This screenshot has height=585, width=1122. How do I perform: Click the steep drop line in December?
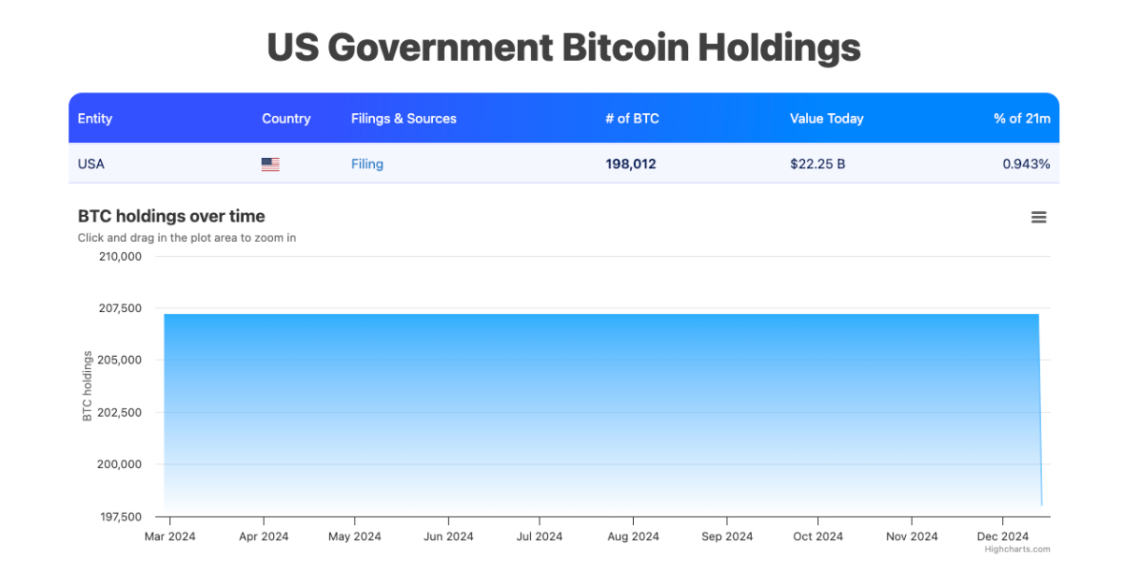coord(1041,421)
